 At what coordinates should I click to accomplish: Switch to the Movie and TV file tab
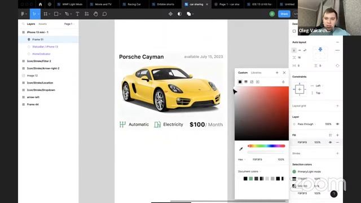103,5
